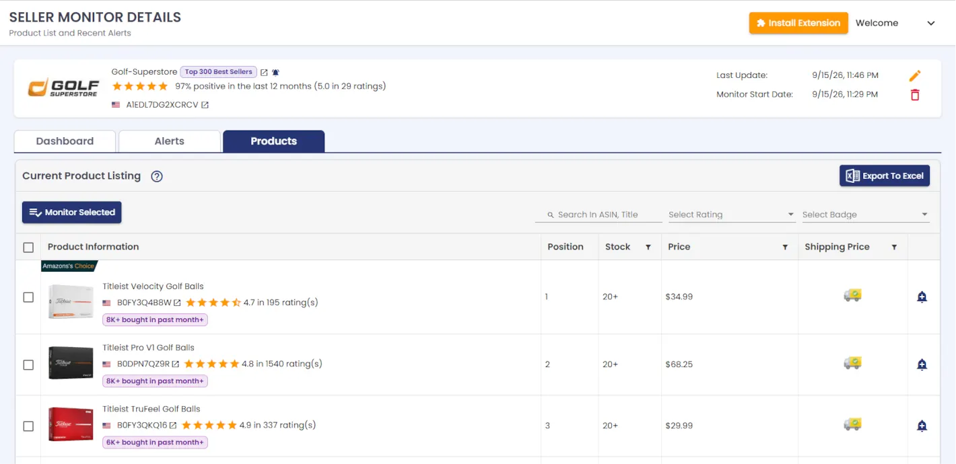
Task: Check the Titleist Pro V1 Golf Balls checkbox
Action: click(28, 364)
